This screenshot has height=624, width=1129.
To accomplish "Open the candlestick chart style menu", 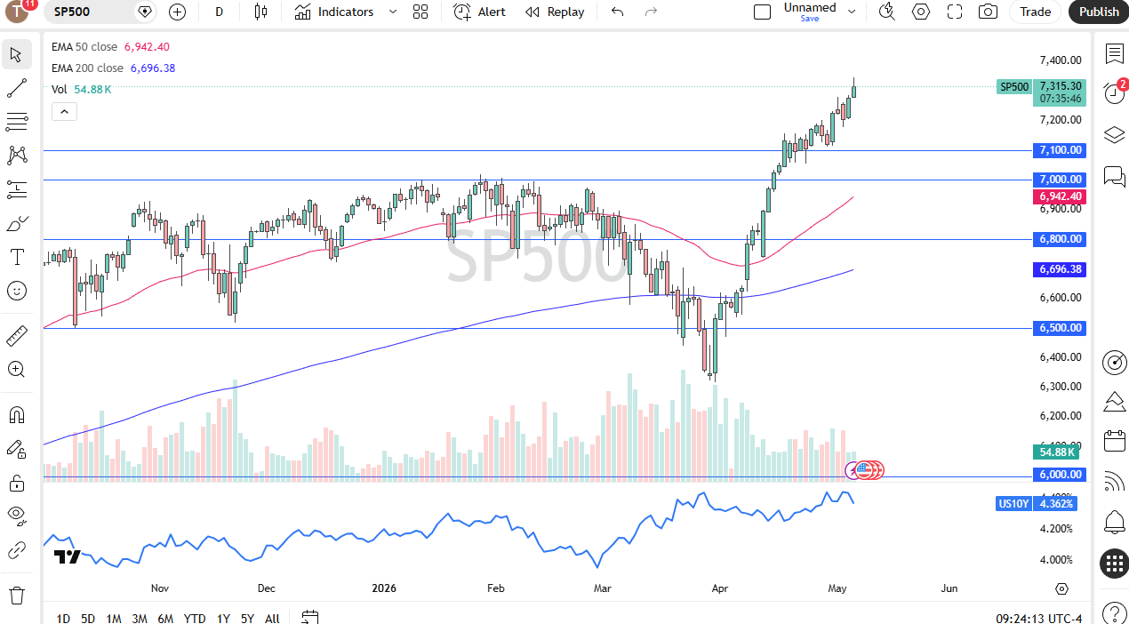I will [x=260, y=12].
